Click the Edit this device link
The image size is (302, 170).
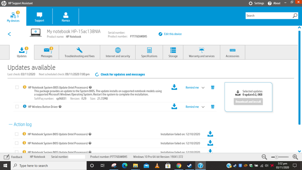173,34
